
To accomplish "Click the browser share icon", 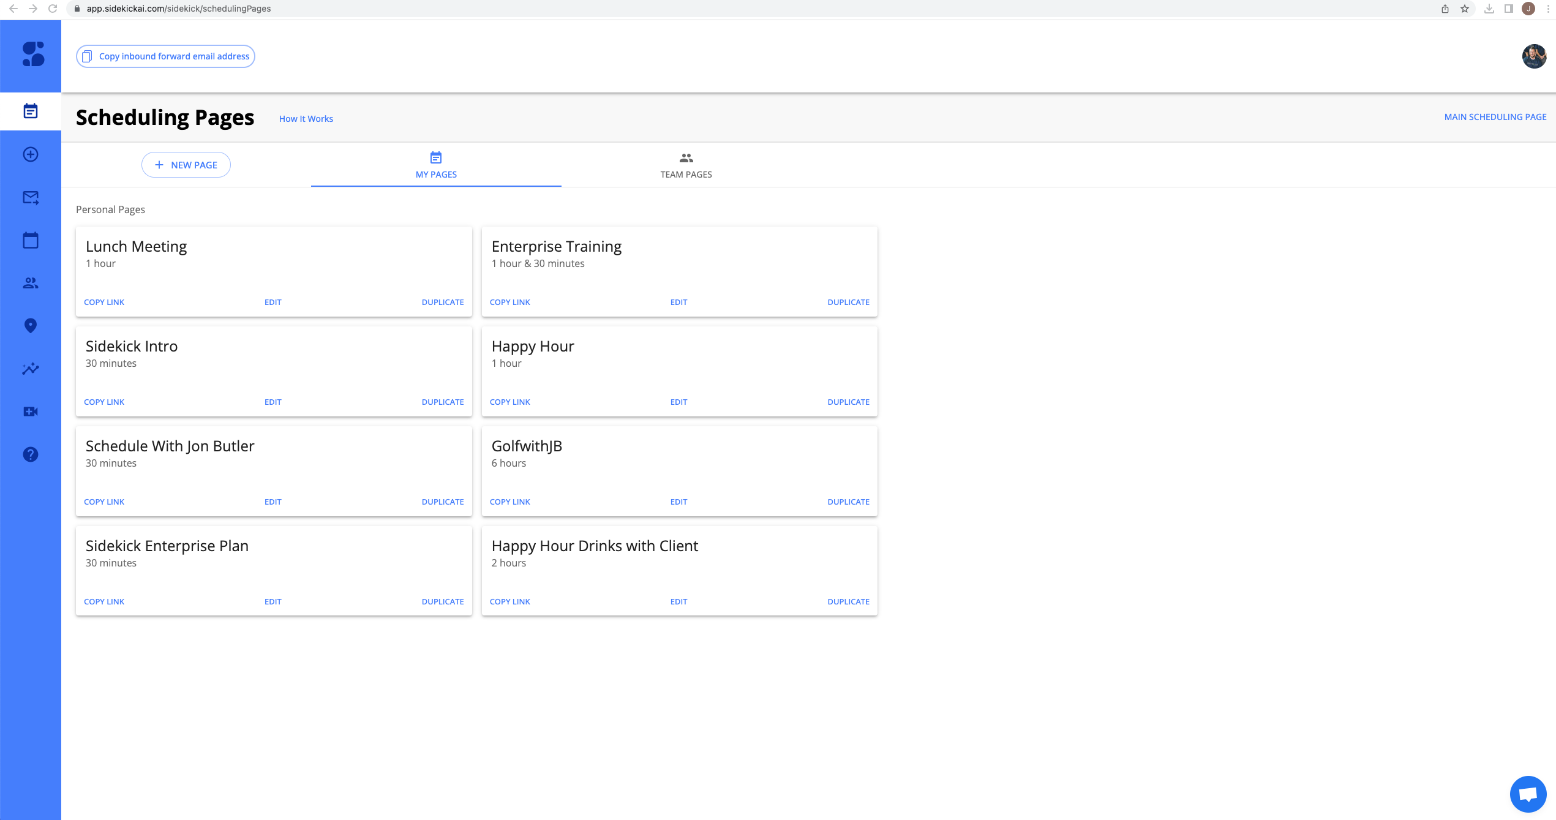I will [1445, 9].
